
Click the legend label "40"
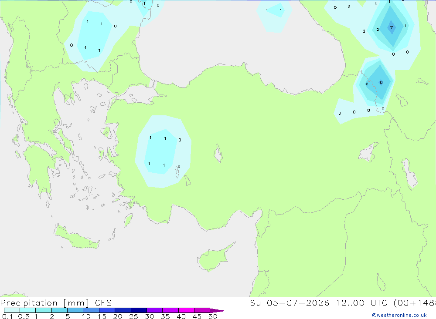tap(181, 316)
